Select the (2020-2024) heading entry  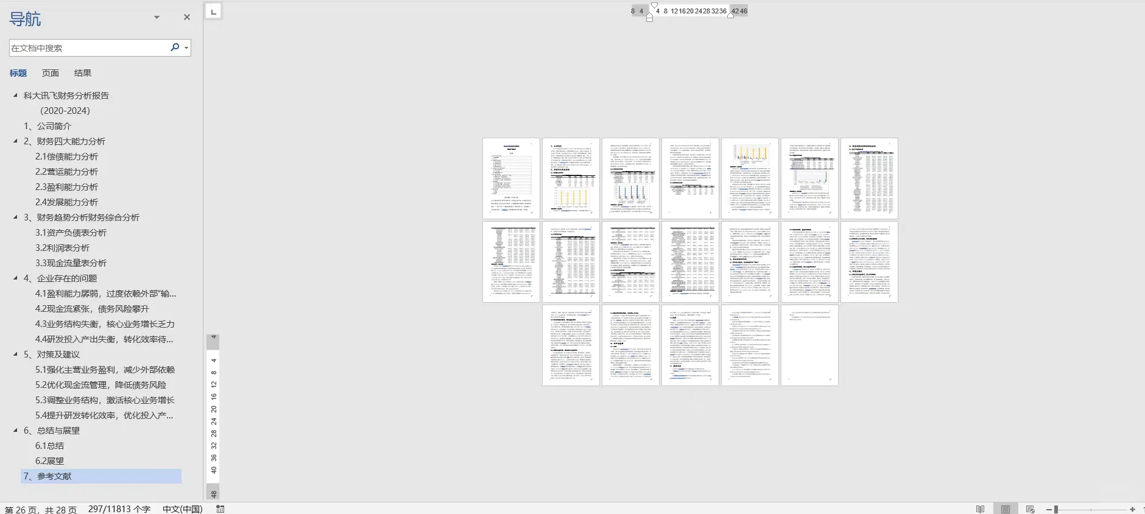[x=65, y=111]
